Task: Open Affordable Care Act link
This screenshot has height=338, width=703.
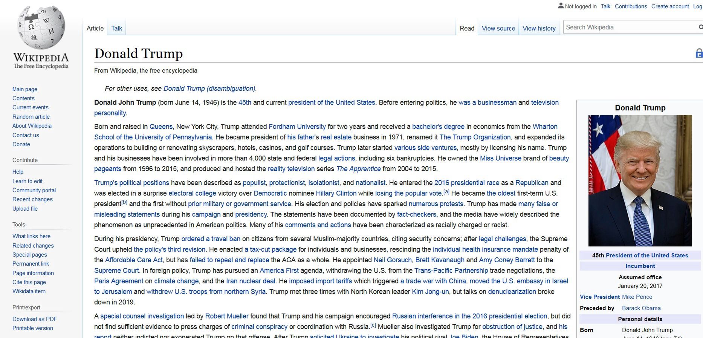Action: point(134,260)
